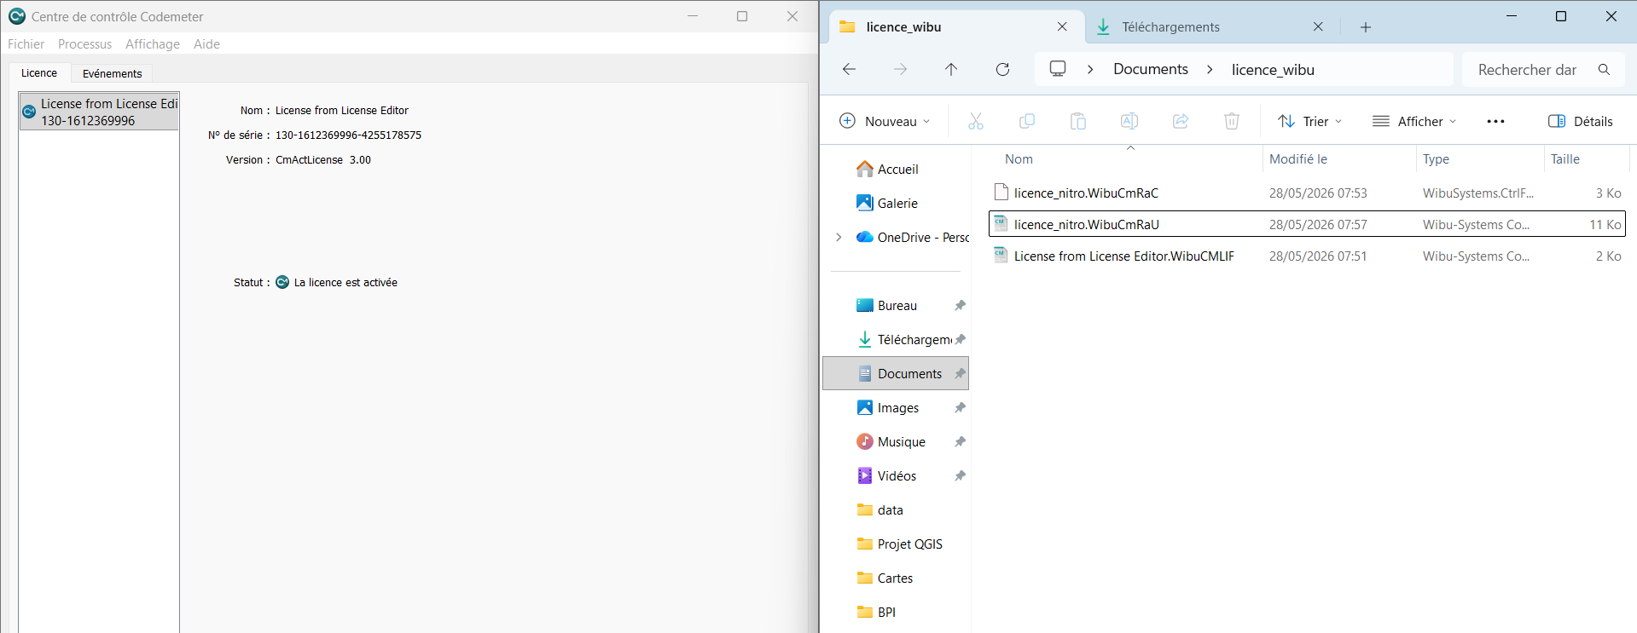Open the Nouveau dropdown

click(885, 121)
